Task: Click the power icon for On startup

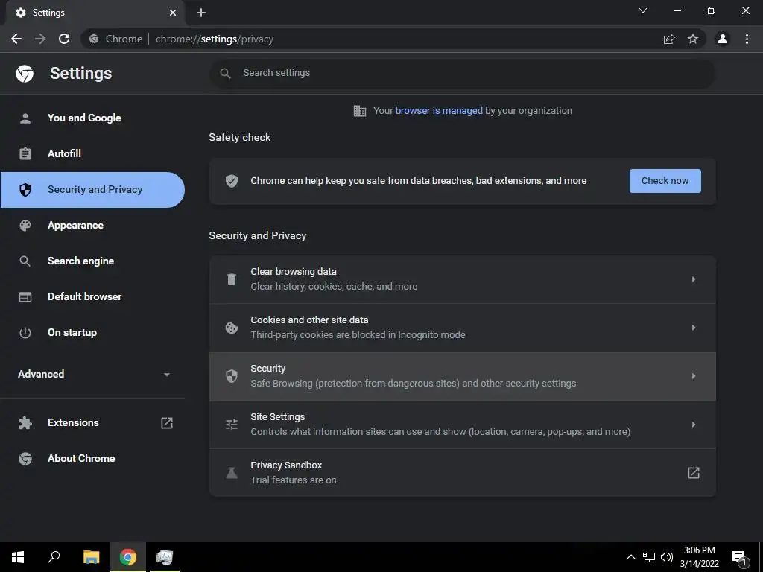Action: coord(25,333)
